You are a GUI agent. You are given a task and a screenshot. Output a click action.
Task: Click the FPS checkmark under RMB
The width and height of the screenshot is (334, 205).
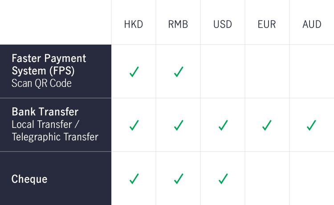(x=179, y=72)
